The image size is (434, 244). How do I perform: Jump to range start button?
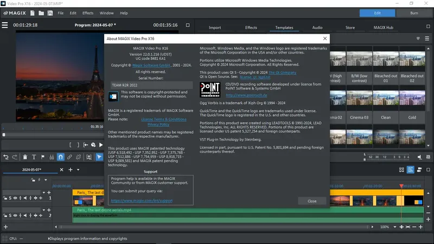pyautogui.click(x=86, y=145)
